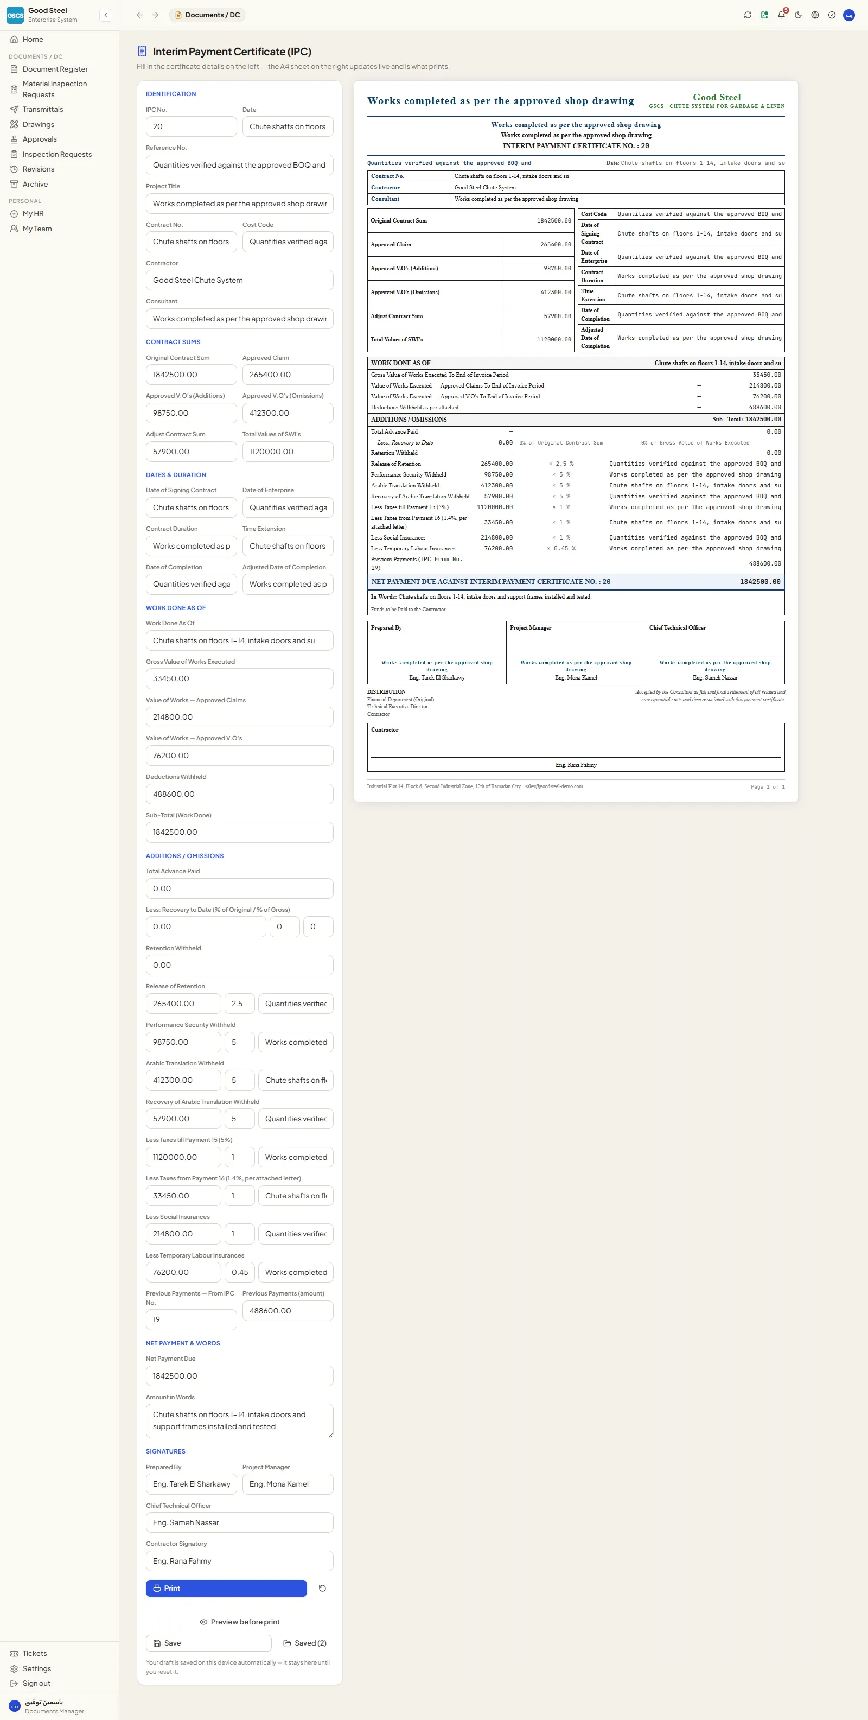Go forward with the right arrow
The height and width of the screenshot is (1720, 868).
point(156,15)
